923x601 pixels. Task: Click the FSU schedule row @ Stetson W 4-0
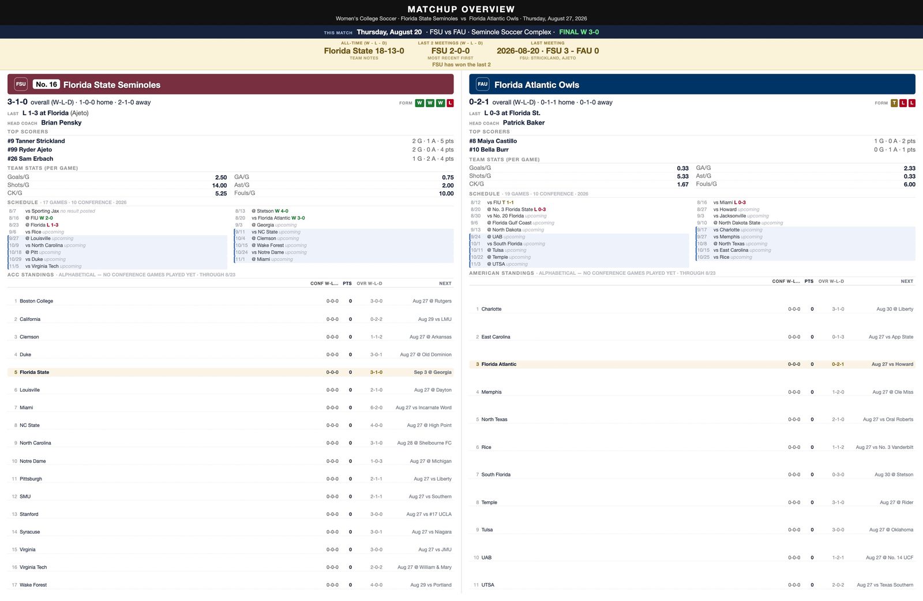[343, 211]
